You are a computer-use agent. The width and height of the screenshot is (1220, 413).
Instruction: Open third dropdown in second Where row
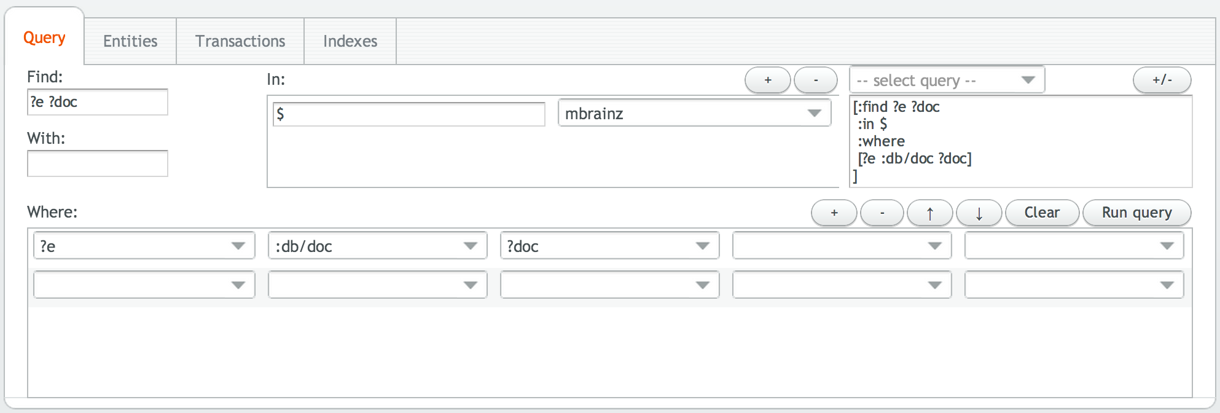(x=610, y=285)
